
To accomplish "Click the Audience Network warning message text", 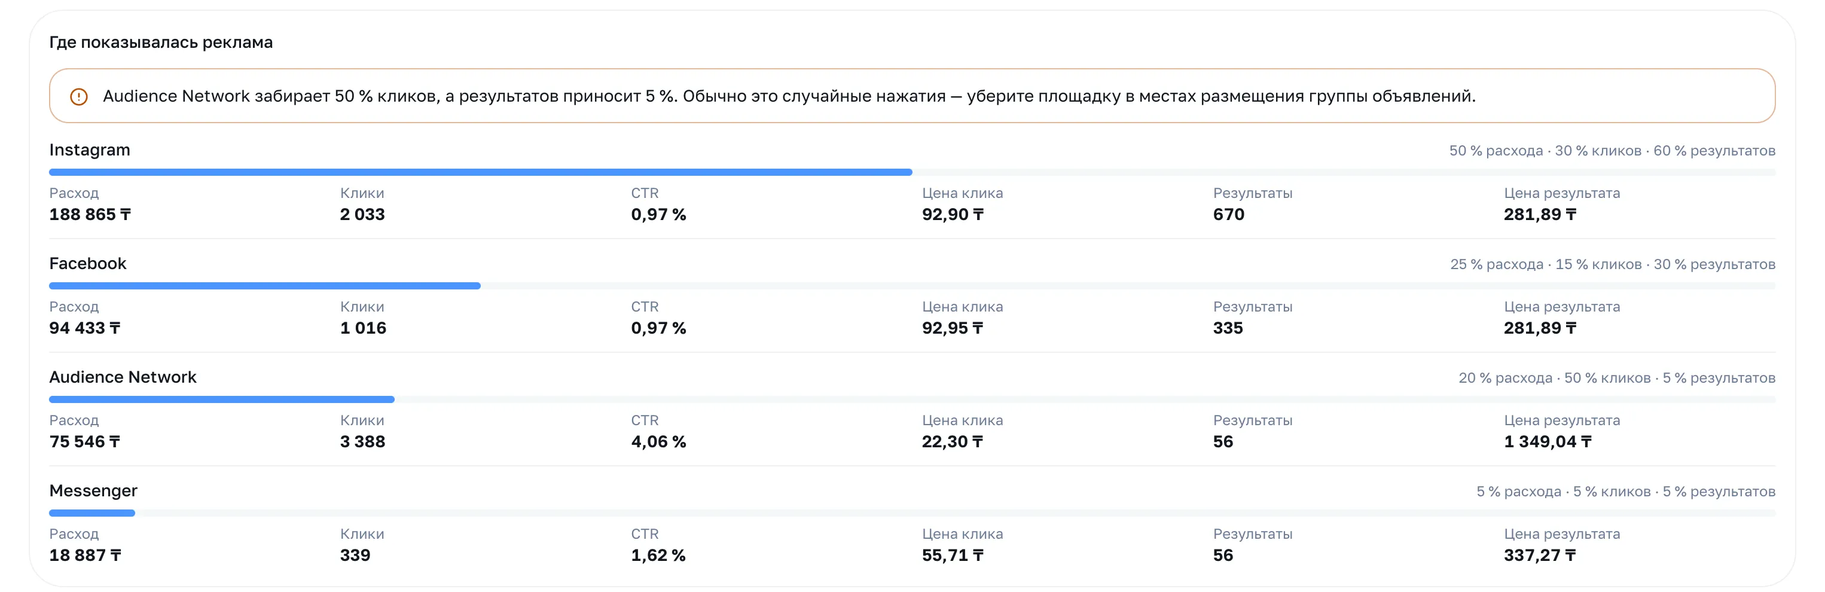I will point(789,96).
